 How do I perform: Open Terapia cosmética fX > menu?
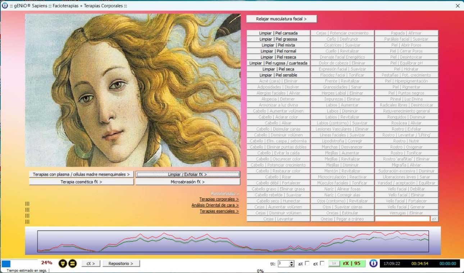[81, 182]
